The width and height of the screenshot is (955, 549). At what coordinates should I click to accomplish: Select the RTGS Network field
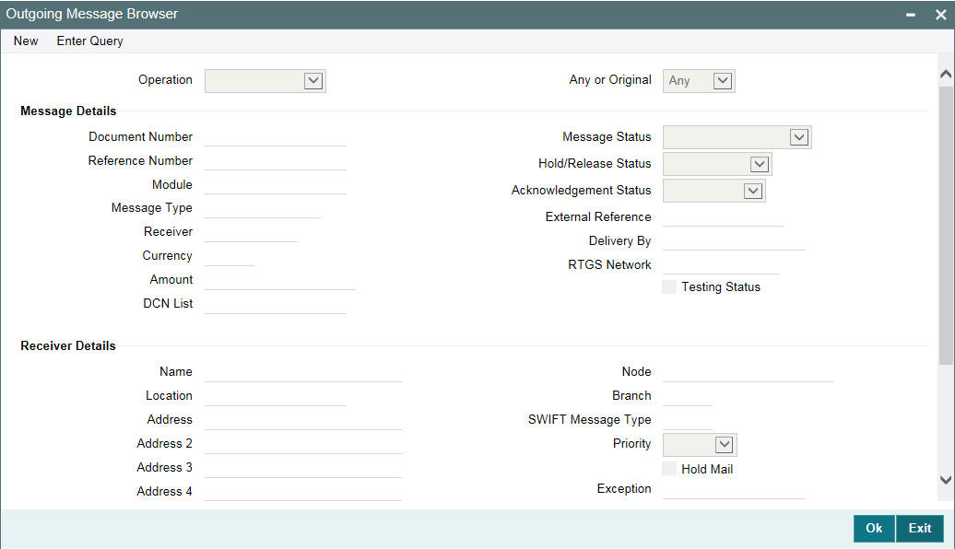coord(721,264)
